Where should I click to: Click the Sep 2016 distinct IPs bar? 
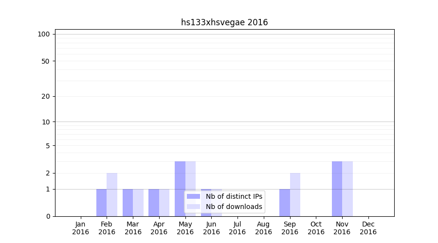click(284, 203)
